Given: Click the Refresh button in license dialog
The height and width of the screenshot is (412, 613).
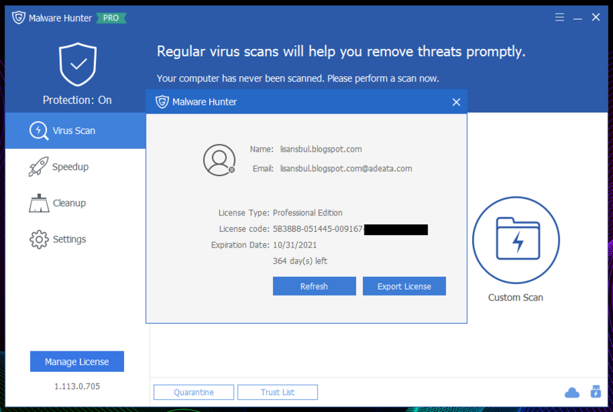Looking at the screenshot, I should click(x=314, y=286).
